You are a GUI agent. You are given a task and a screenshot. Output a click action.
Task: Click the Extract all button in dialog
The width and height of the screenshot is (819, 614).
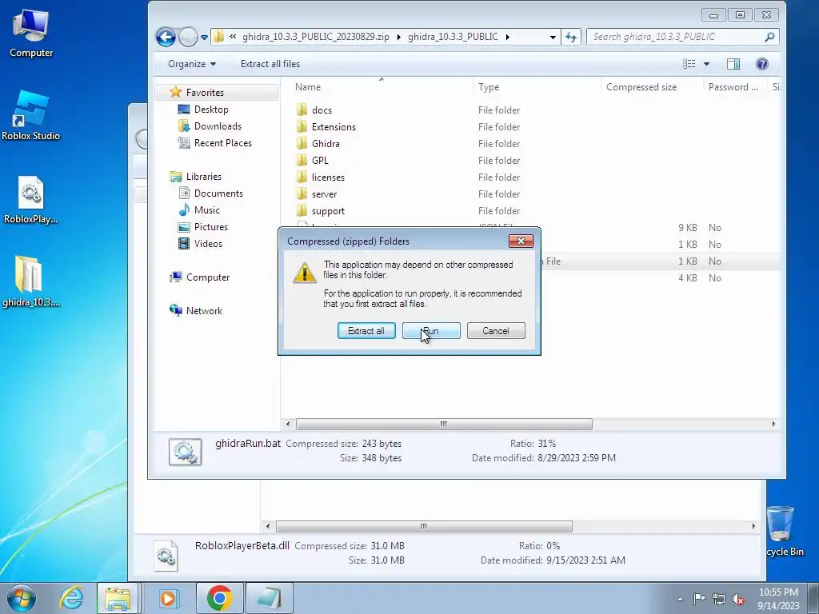coord(366,330)
